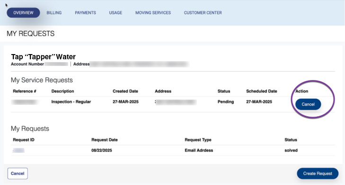Image resolution: width=345 pixels, height=185 pixels.
Task: Open the Overview tab
Action: coord(23,13)
